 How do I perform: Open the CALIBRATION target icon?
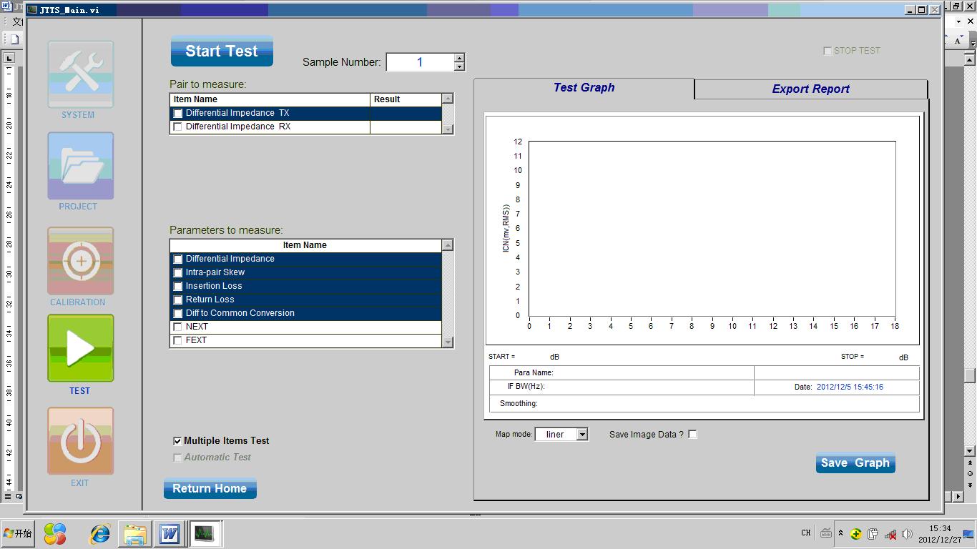click(80, 261)
